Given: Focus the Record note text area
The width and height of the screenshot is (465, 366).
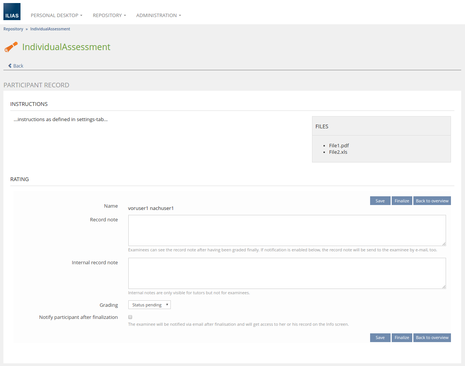Looking at the screenshot, I should click(x=287, y=230).
